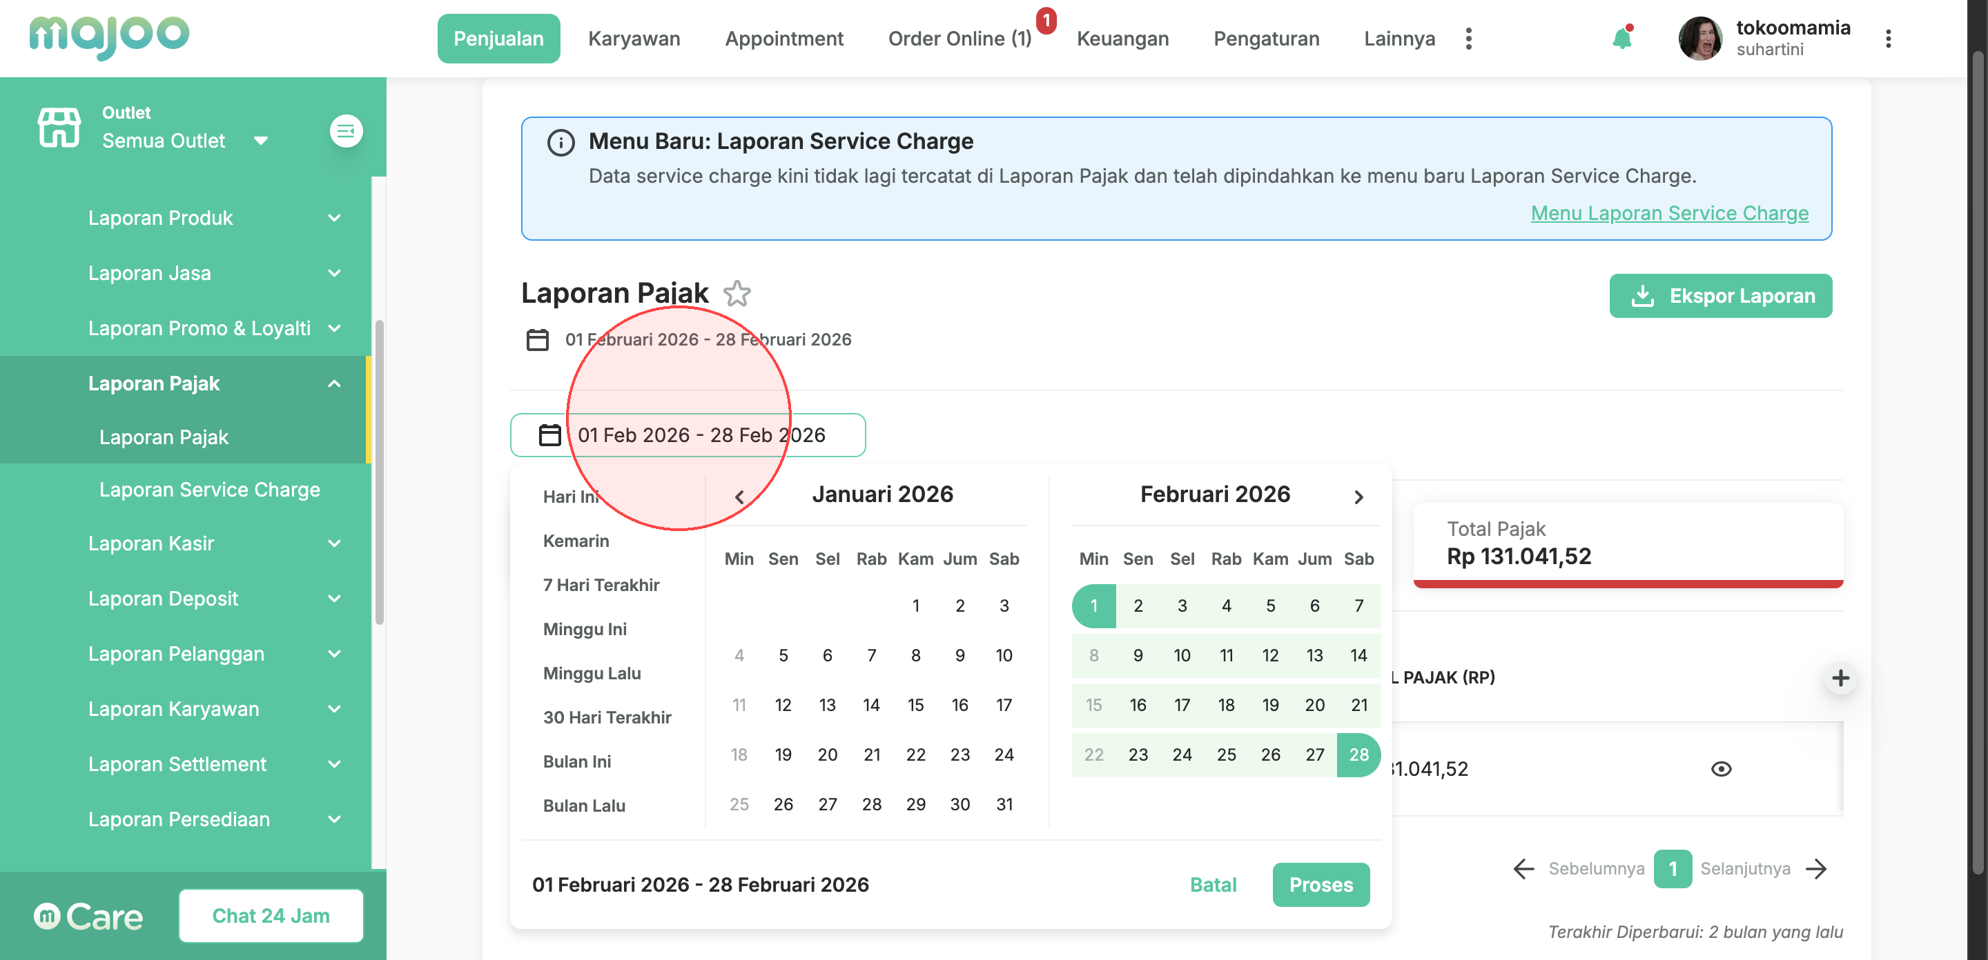Screen dimensions: 1988x960
Task: Select the Bulan Lalu preset range
Action: [x=584, y=806]
